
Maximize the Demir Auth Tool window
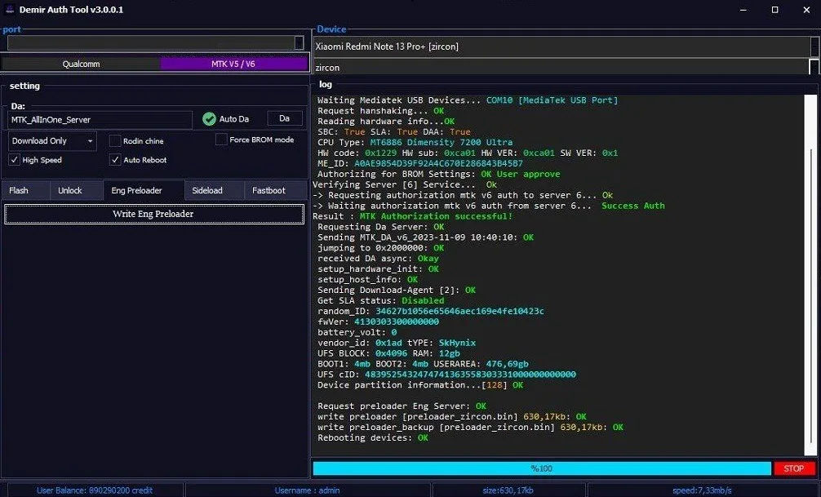[x=775, y=10]
